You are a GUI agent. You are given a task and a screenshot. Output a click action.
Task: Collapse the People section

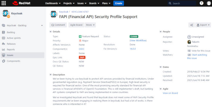161,32
